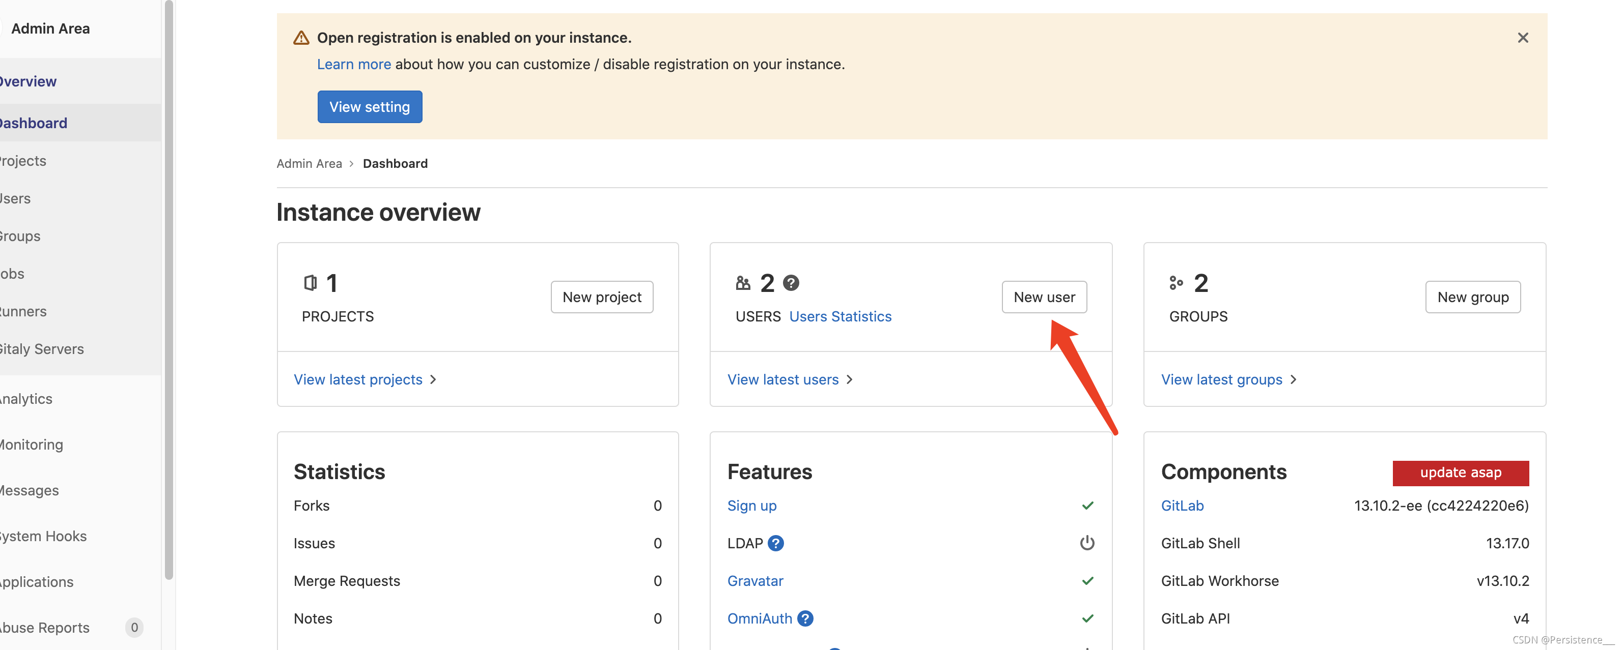Click the Merge Requests statistic row
1623x650 pixels.
[478, 581]
